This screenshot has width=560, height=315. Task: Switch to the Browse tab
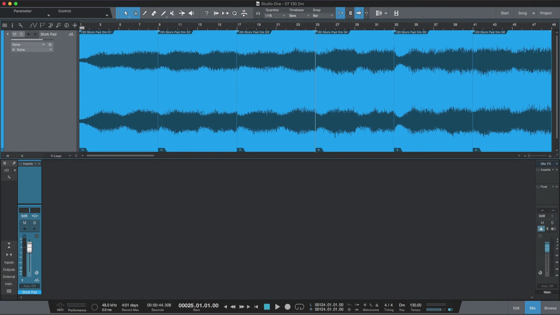(x=550, y=308)
